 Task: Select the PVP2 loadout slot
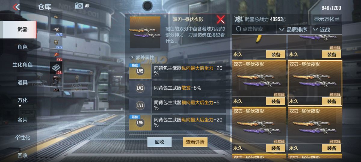tap(56, 43)
